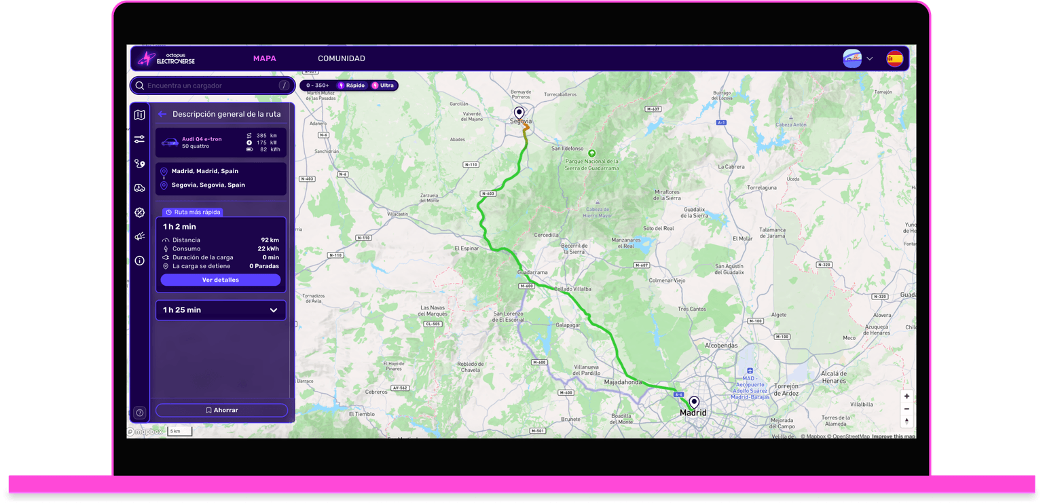This screenshot has width=1043, height=503.
Task: Click the Ver detalles button
Action: tap(221, 280)
